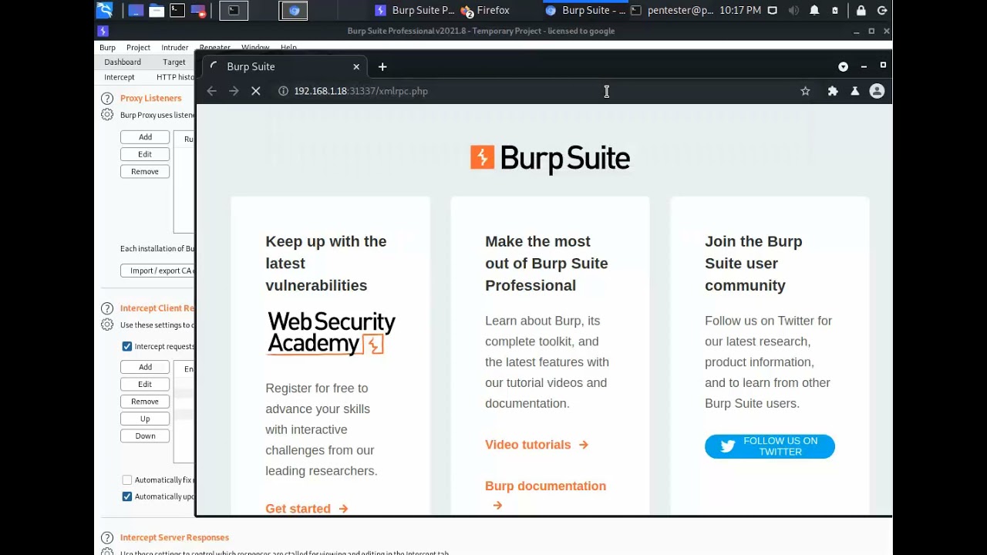Viewport: 987px width, 555px height.
Task: Click the volume speaker tray icon
Action: tap(793, 11)
